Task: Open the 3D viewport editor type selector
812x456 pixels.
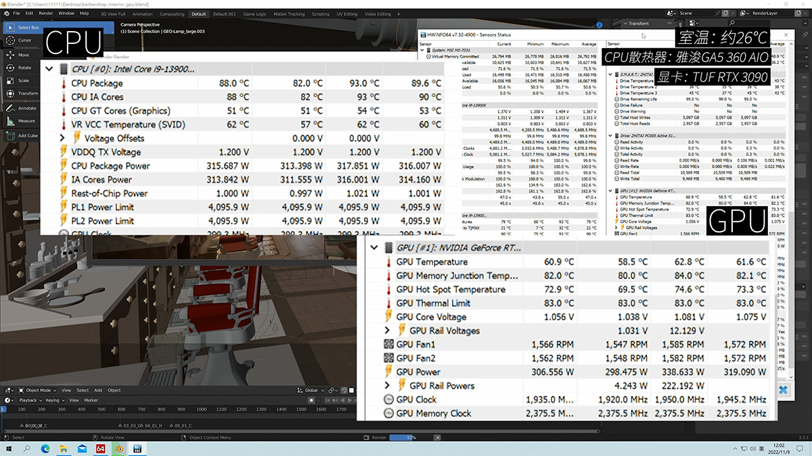Action: [x=9, y=390]
